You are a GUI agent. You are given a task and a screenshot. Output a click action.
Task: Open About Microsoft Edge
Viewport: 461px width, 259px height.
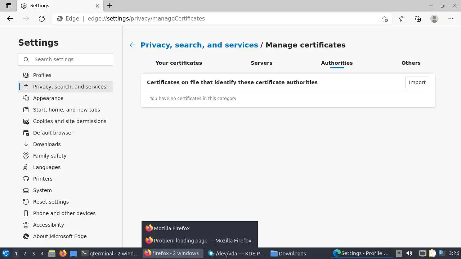coord(66,236)
